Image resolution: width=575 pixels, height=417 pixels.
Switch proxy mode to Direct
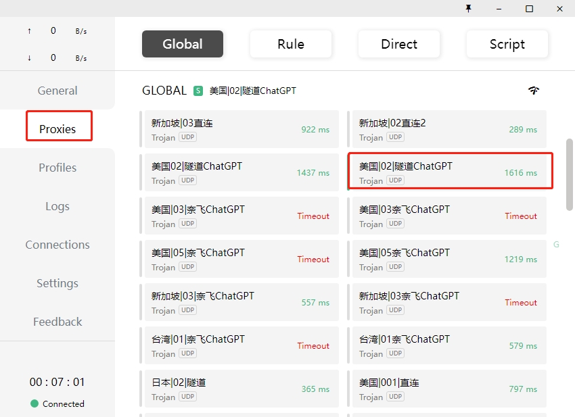pos(399,44)
